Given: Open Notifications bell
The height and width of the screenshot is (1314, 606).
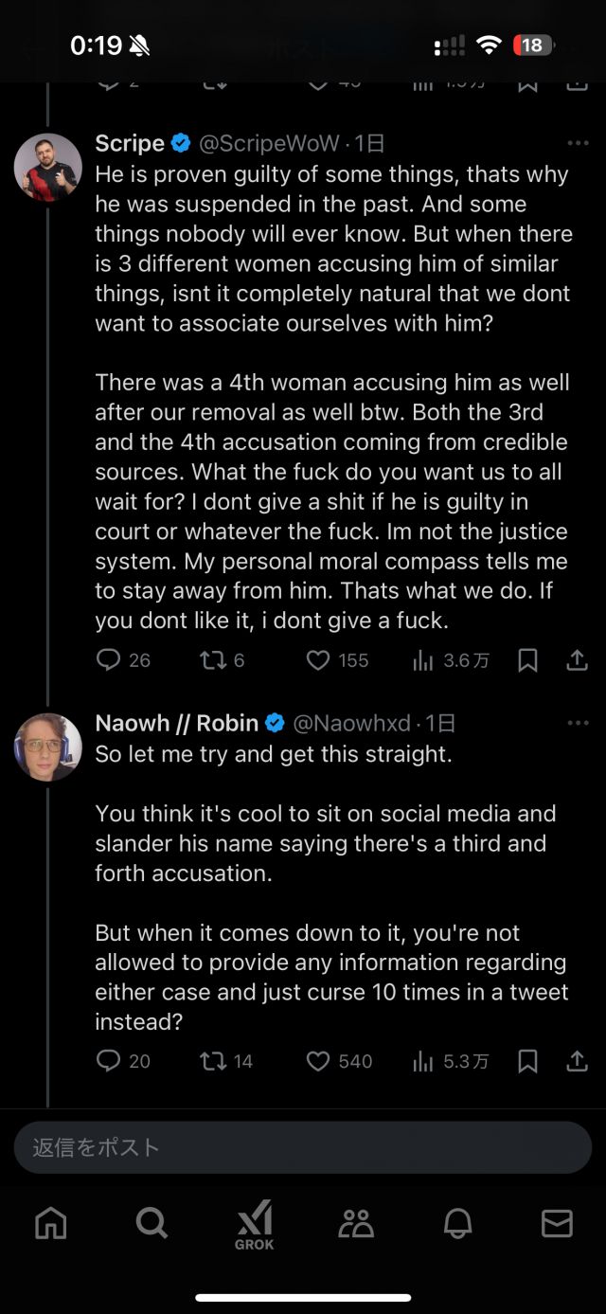Looking at the screenshot, I should coord(457,1224).
